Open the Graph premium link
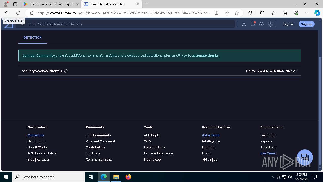 [x=207, y=153]
